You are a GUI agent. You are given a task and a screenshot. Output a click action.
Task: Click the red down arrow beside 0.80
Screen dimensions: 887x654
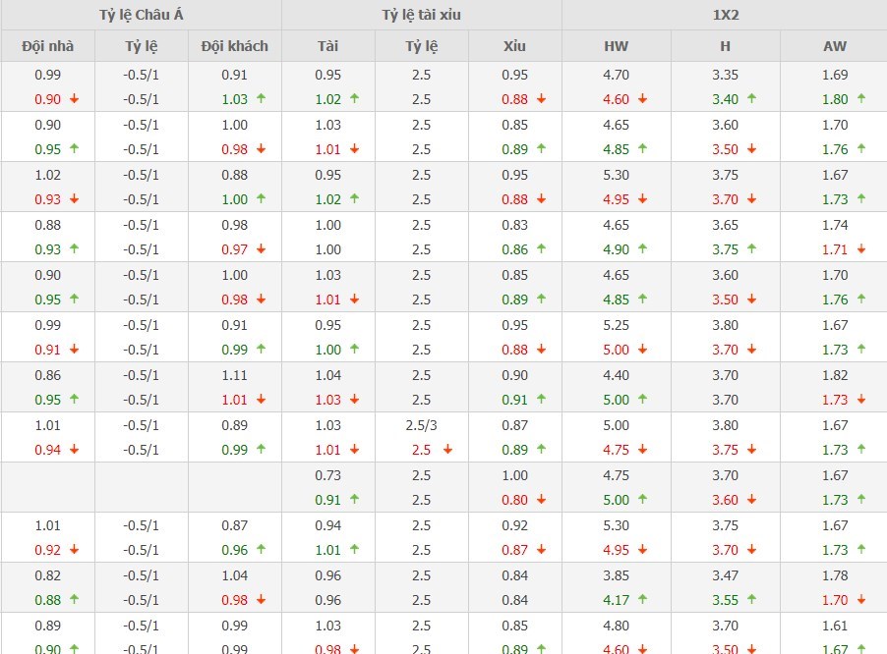[542, 500]
